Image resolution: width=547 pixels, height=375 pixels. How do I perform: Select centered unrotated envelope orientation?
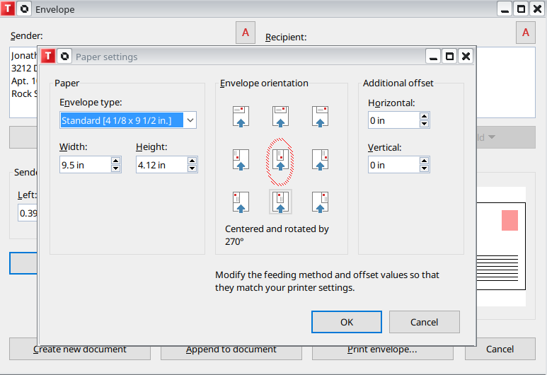(281, 116)
